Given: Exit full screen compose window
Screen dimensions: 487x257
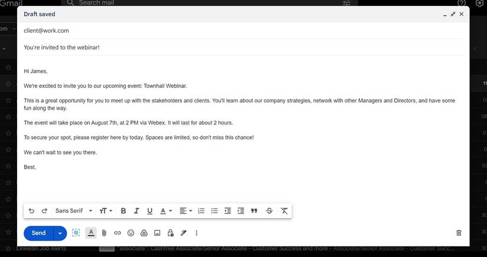Looking at the screenshot, I should pos(453,14).
